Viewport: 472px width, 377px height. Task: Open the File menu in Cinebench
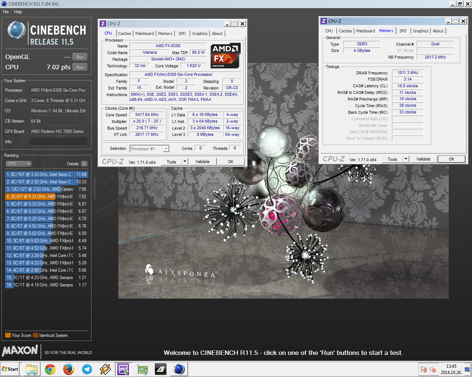click(6, 12)
